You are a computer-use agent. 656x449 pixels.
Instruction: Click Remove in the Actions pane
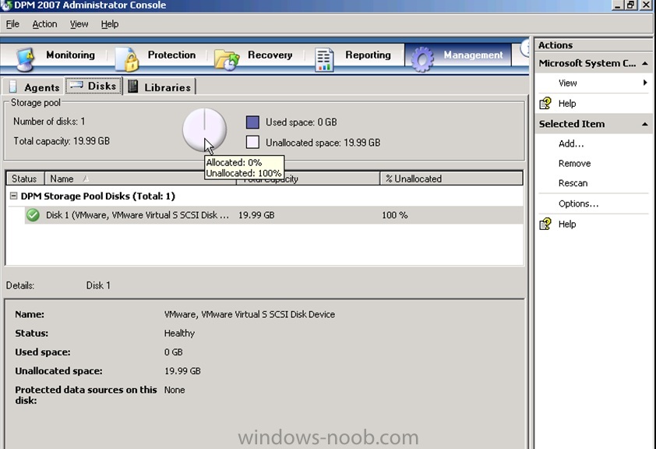tap(574, 163)
